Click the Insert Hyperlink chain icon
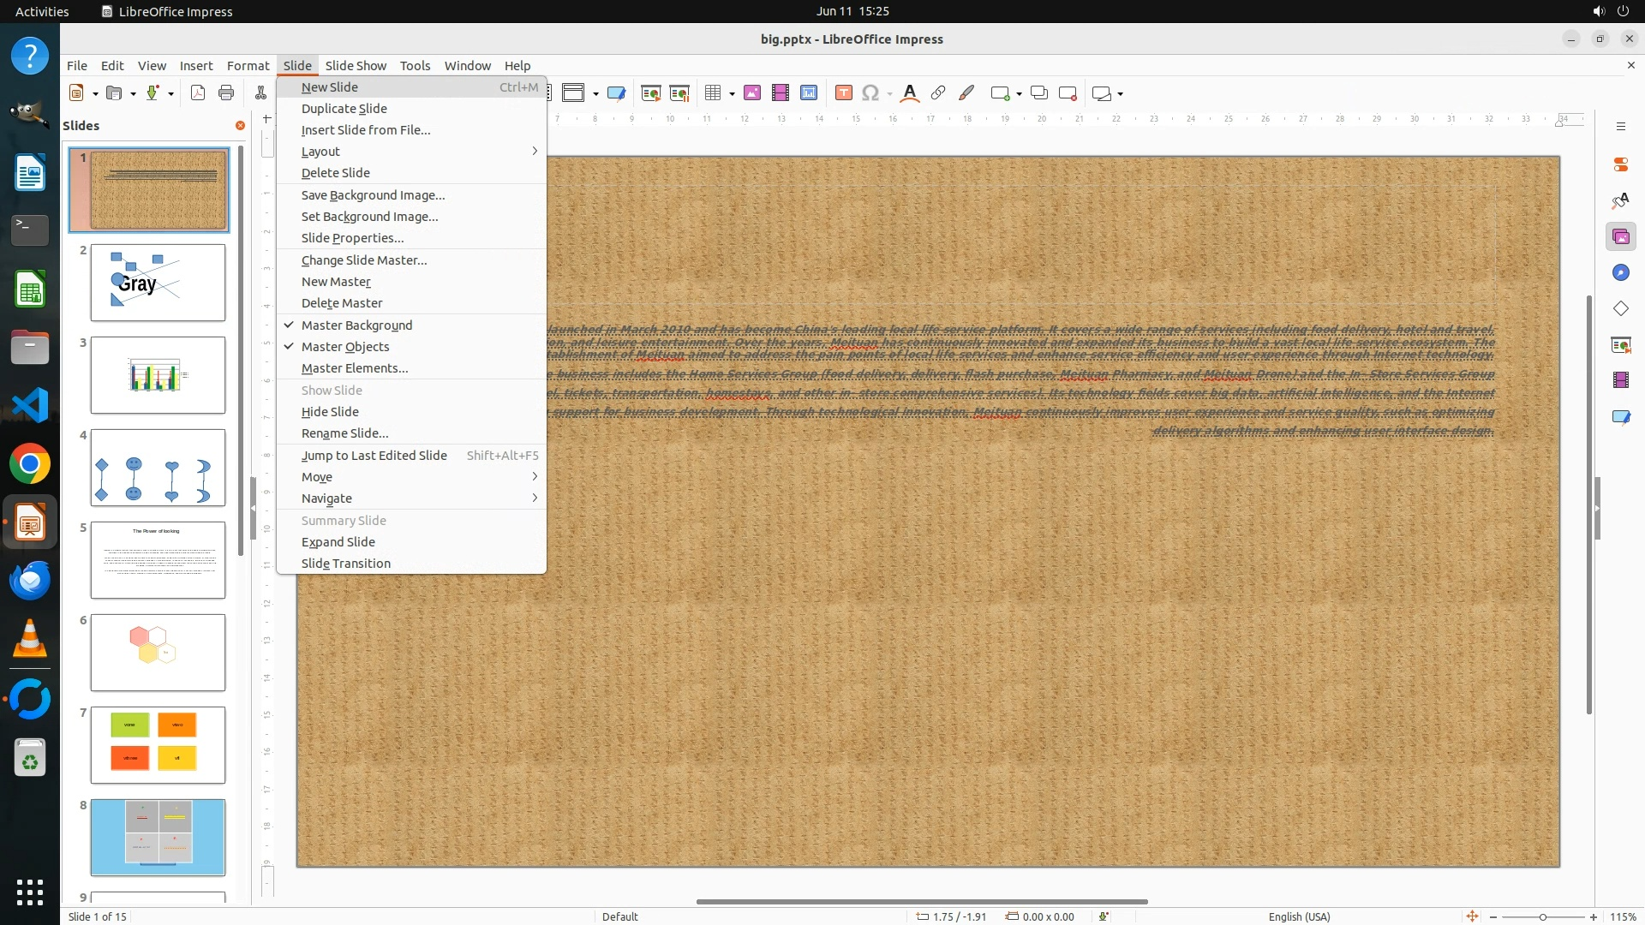 pyautogui.click(x=938, y=93)
